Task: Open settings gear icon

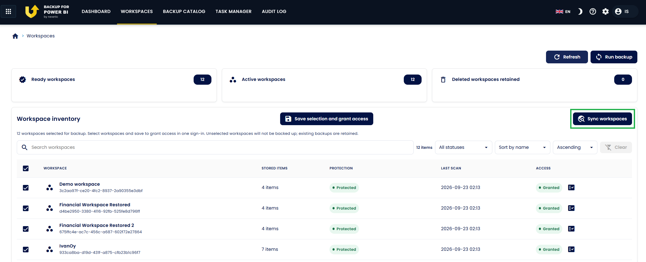Action: [x=606, y=11]
